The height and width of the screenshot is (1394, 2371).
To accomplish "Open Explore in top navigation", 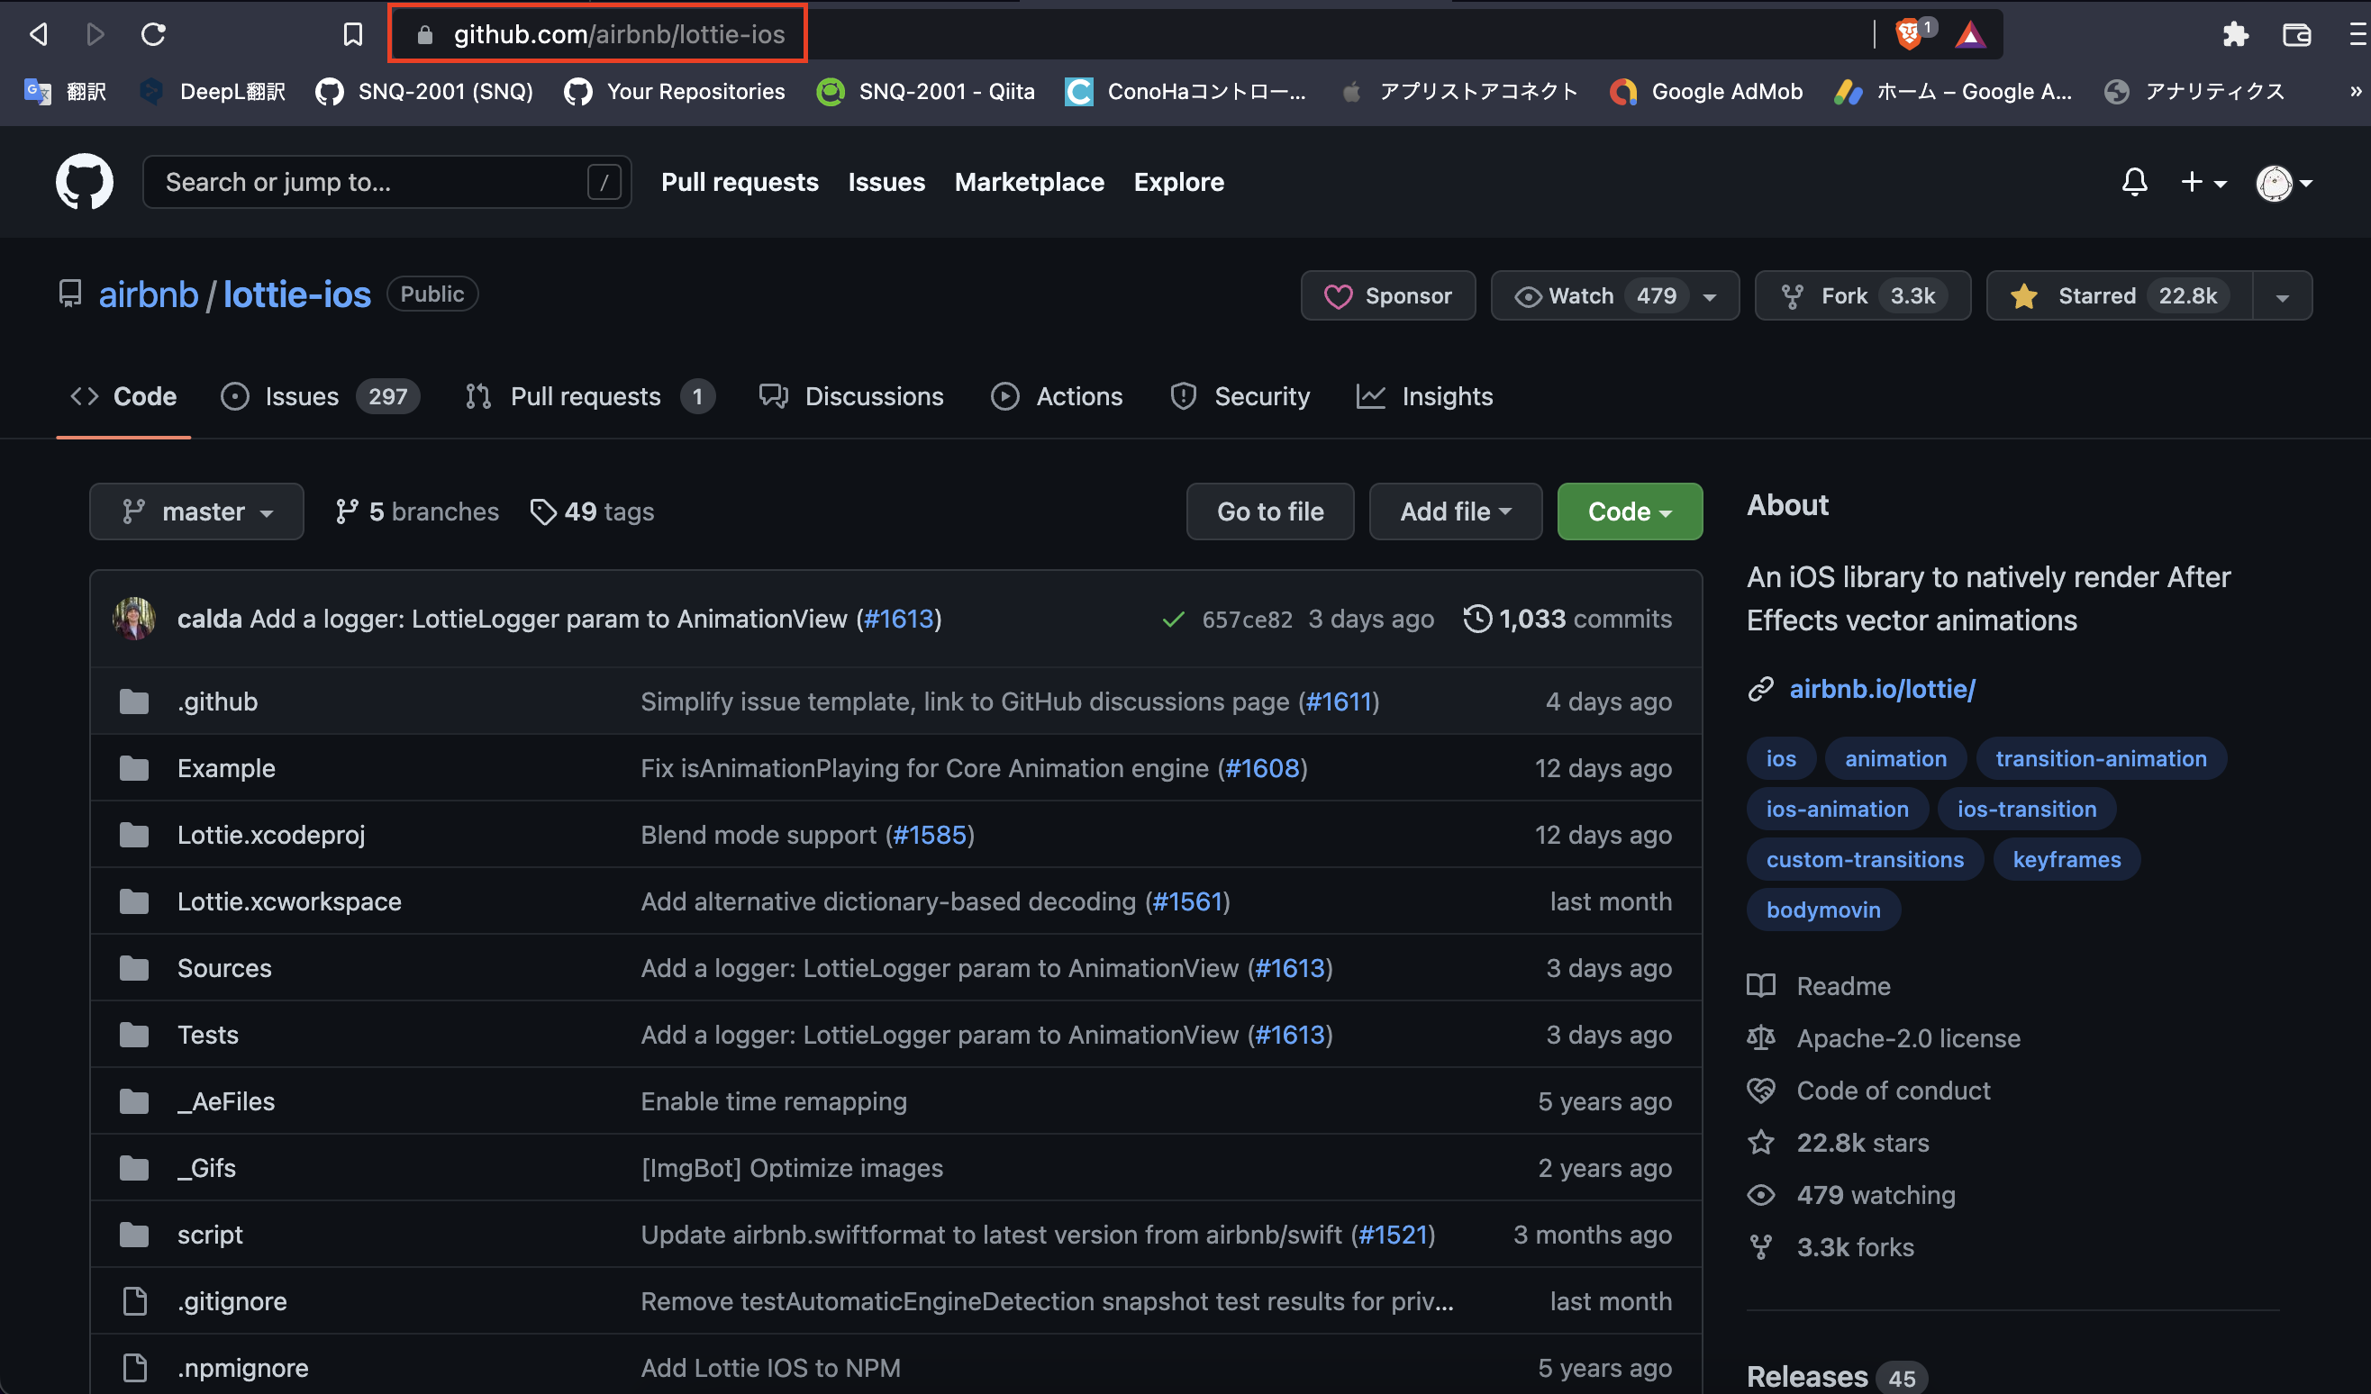I will (x=1179, y=182).
